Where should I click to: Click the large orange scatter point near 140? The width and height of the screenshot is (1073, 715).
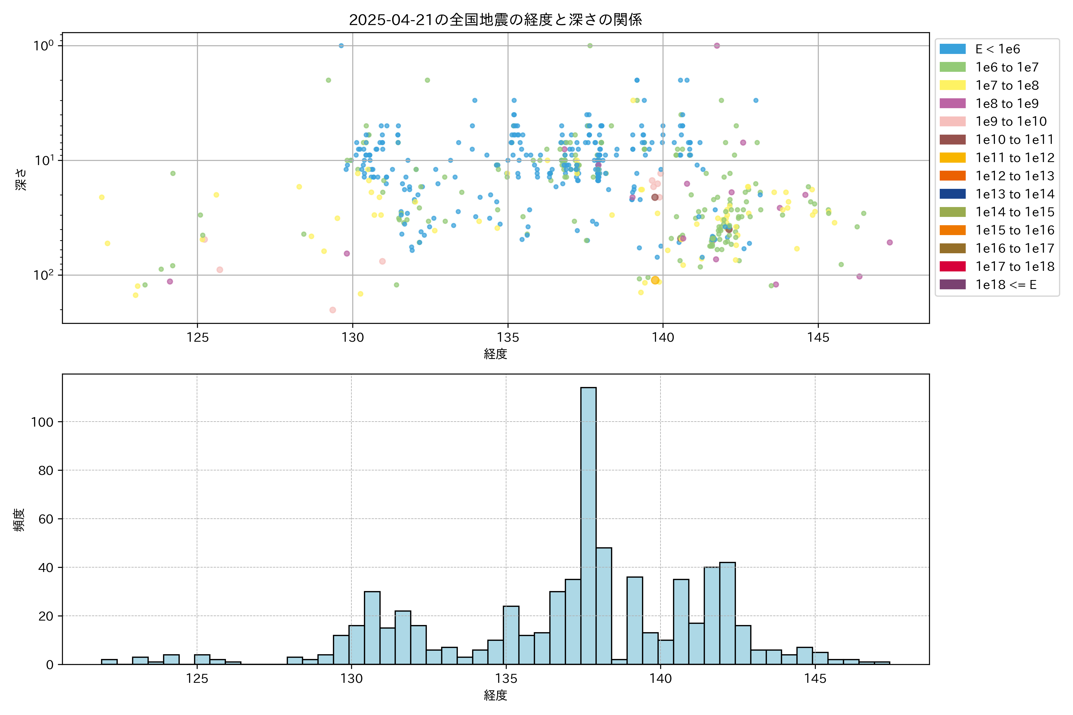coord(655,280)
